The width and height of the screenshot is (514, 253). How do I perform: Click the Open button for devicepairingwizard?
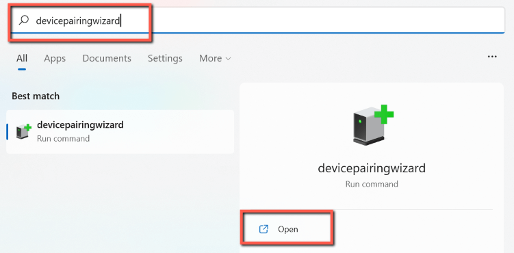point(287,229)
